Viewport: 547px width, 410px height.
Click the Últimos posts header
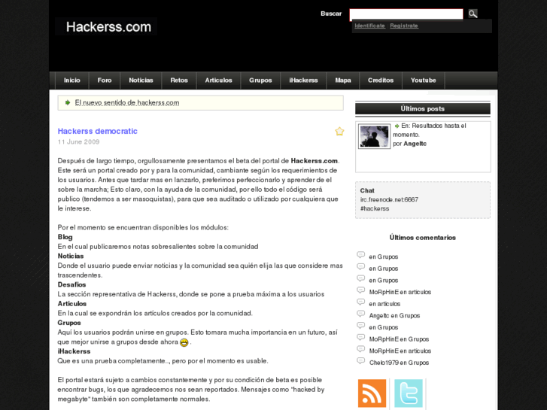pos(422,109)
